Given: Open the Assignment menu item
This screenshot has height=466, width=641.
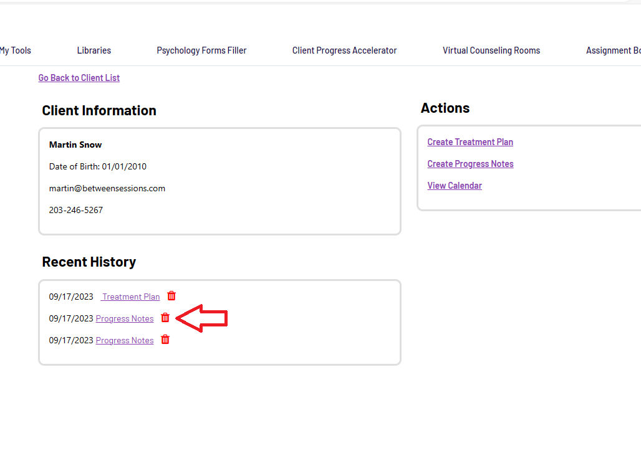Looking at the screenshot, I should (613, 50).
